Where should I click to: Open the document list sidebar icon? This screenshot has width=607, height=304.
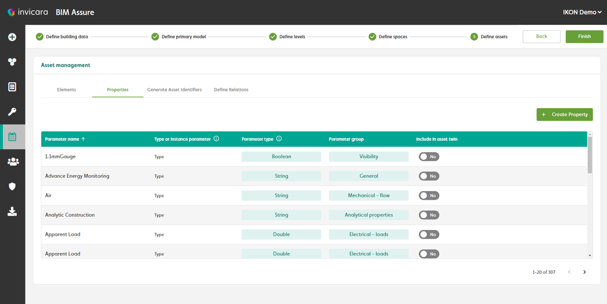click(12, 87)
